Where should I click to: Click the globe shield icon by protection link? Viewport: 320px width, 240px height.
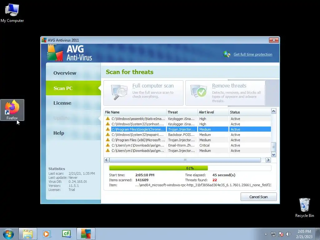click(x=227, y=54)
